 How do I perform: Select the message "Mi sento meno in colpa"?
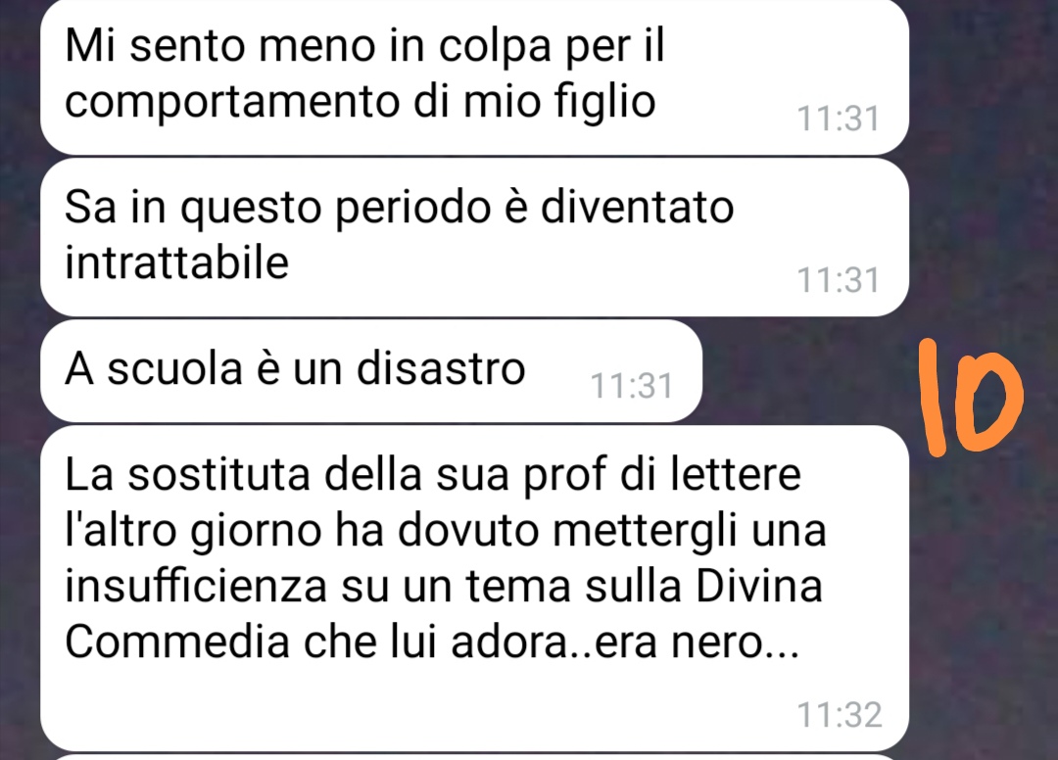point(474,76)
